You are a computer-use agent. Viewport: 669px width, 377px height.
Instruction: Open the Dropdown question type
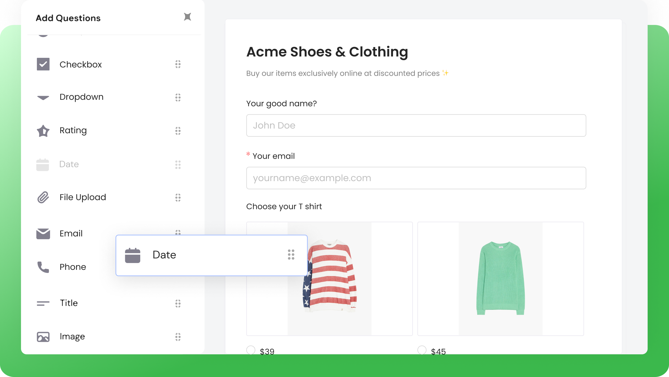pos(81,97)
